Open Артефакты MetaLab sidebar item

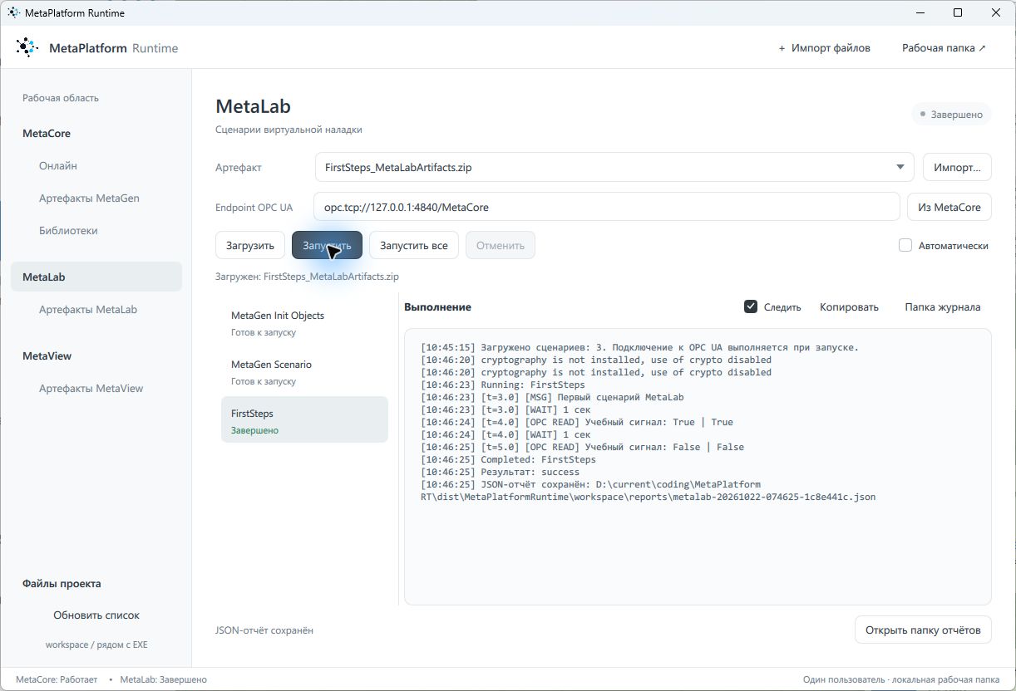coord(88,309)
